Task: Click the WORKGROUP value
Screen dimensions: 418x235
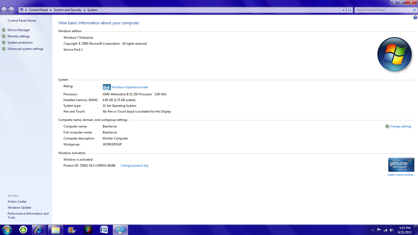Action: tap(112, 144)
